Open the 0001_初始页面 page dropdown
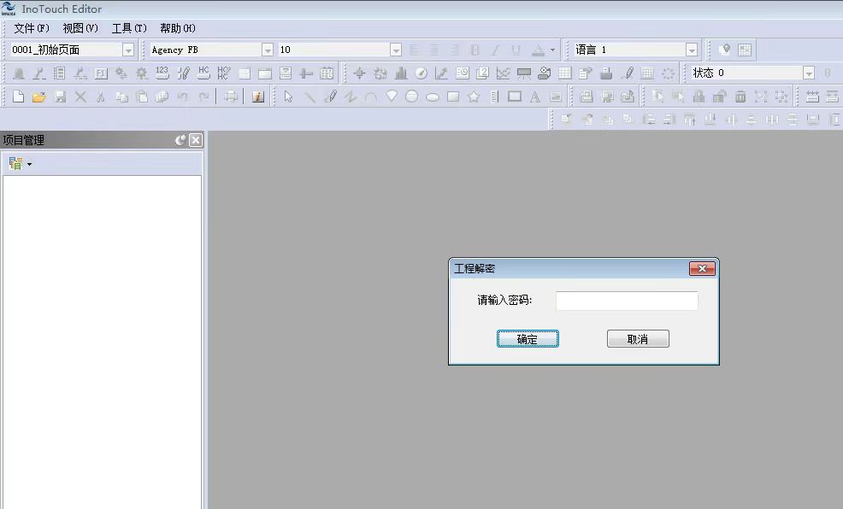 [x=128, y=50]
